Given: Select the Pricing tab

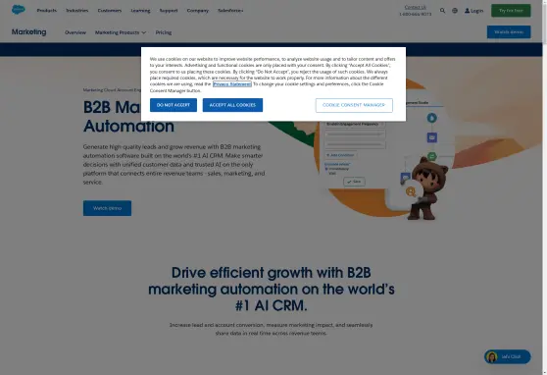Looking at the screenshot, I should [x=164, y=32].
